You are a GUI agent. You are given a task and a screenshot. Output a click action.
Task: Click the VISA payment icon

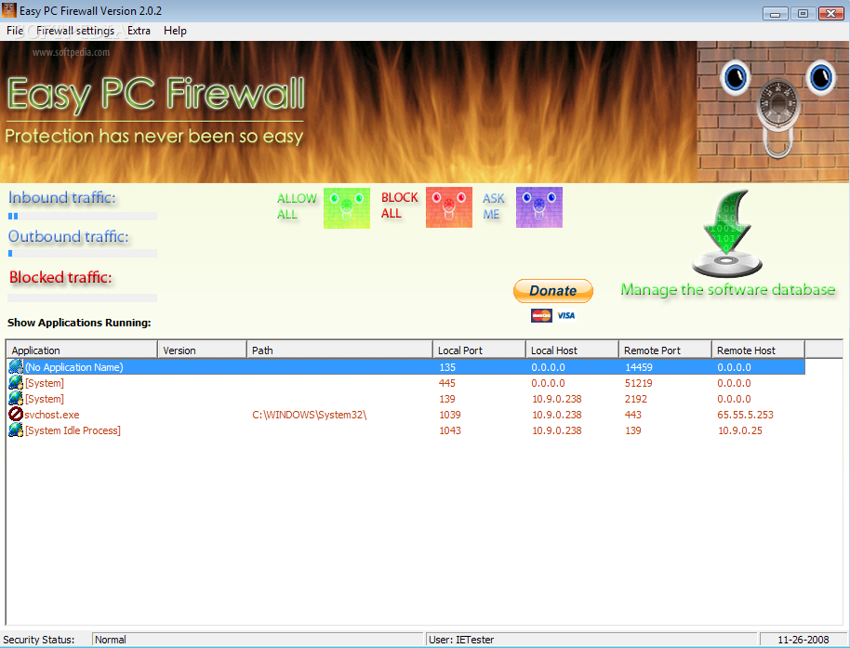566,315
